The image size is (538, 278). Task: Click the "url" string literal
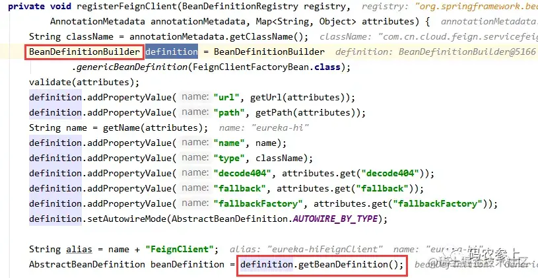(226, 98)
